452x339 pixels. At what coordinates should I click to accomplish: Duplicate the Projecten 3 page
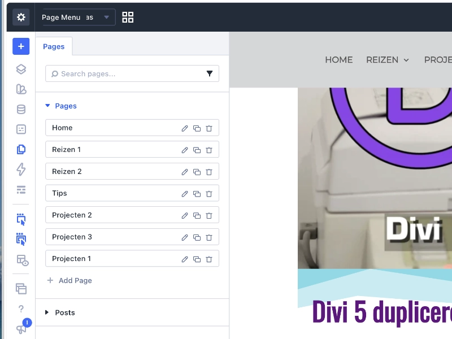pos(197,237)
